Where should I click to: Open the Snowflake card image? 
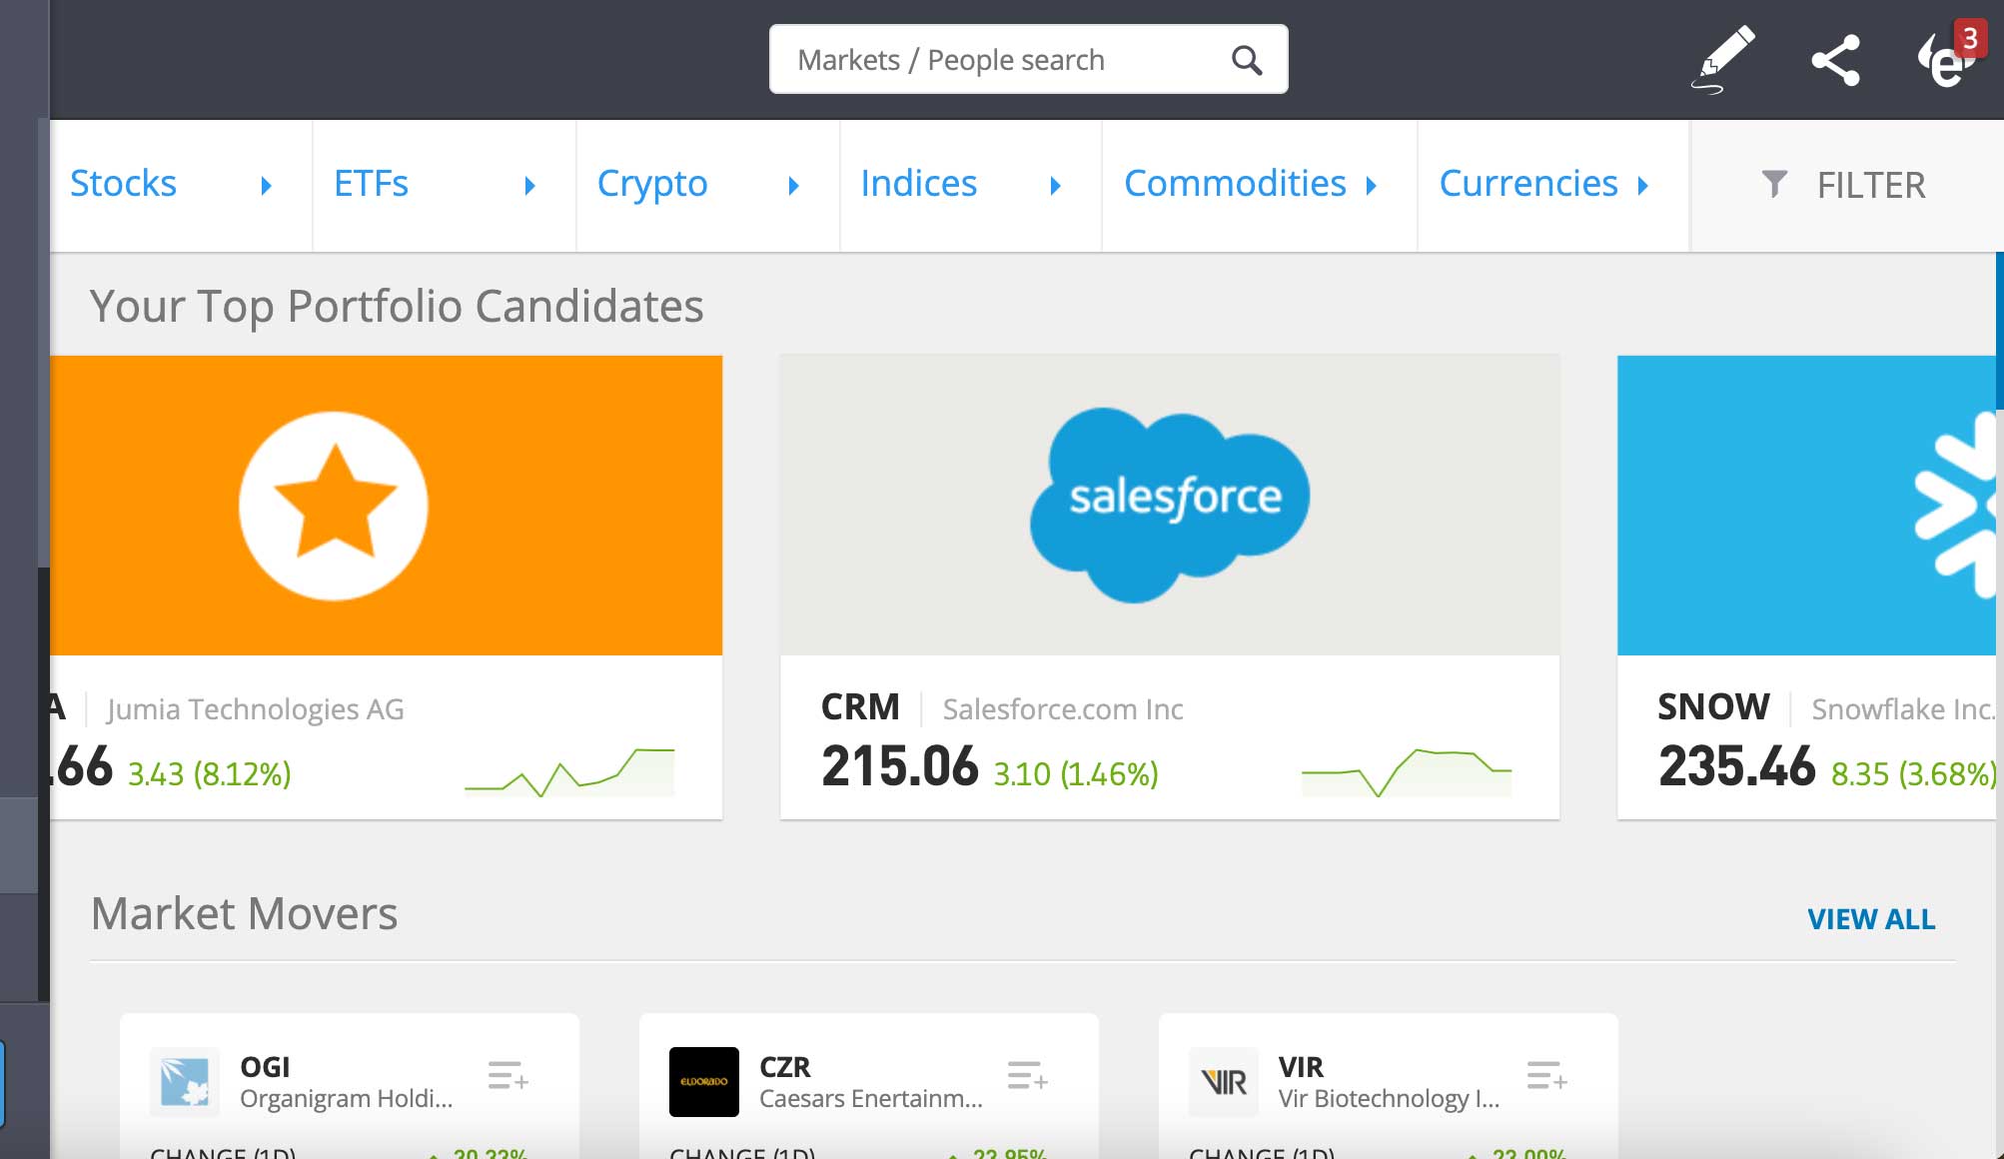click(1806, 506)
